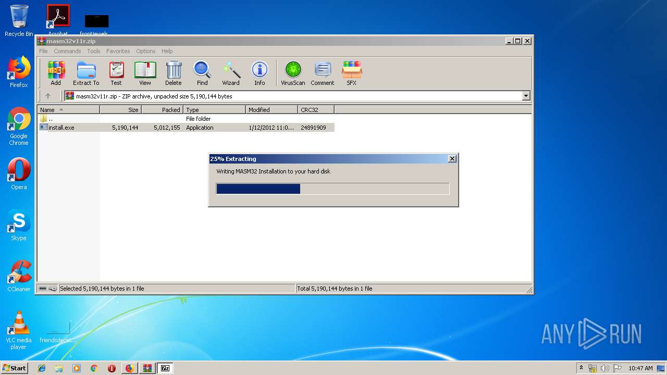Open the View file tool
This screenshot has height=375, width=667.
(145, 73)
